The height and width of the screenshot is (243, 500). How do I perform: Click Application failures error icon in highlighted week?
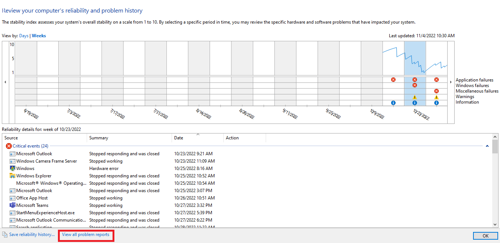414,80
